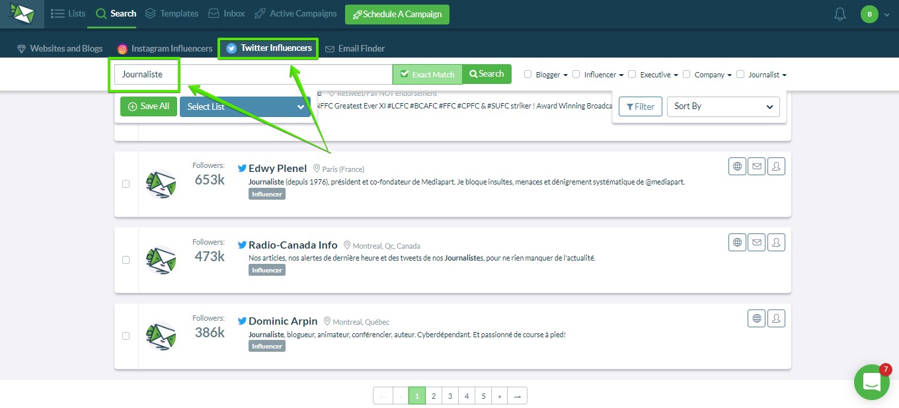Go to results page 4
This screenshot has height=408, width=899.
467,396
